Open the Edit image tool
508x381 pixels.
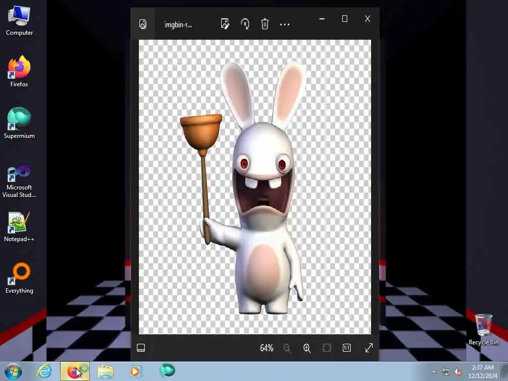click(225, 24)
